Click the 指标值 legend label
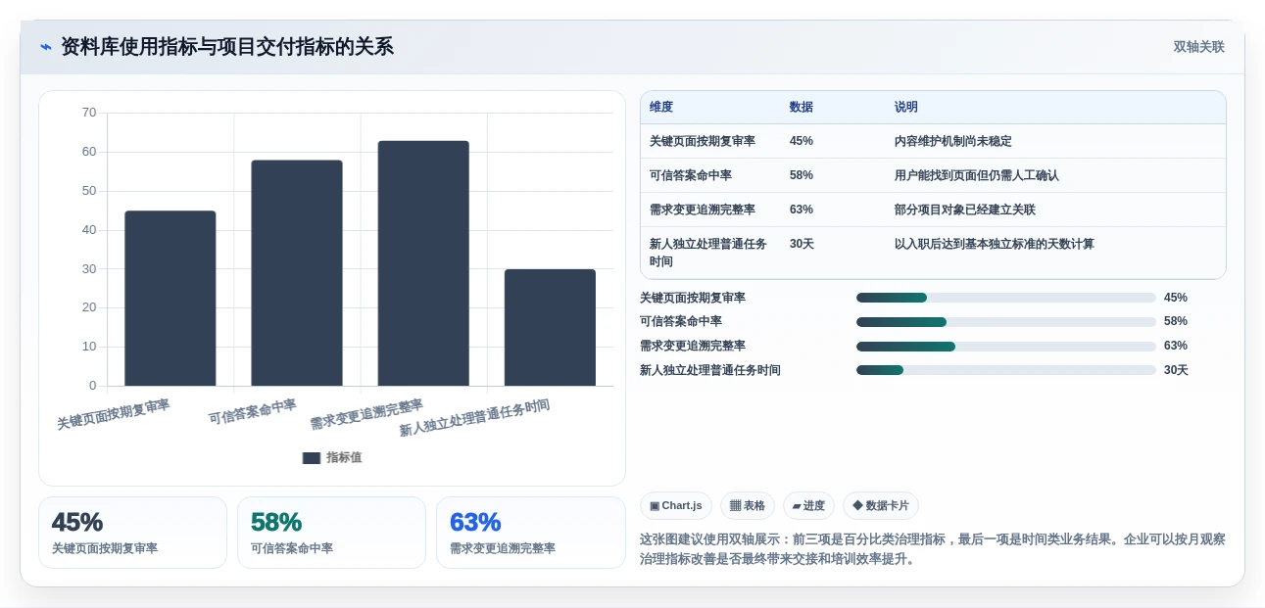The height and width of the screenshot is (608, 1265). 344,458
